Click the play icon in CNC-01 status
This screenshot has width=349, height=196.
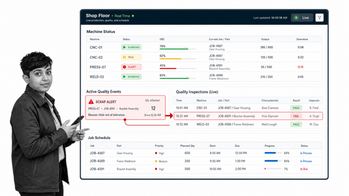pyautogui.click(x=124, y=47)
